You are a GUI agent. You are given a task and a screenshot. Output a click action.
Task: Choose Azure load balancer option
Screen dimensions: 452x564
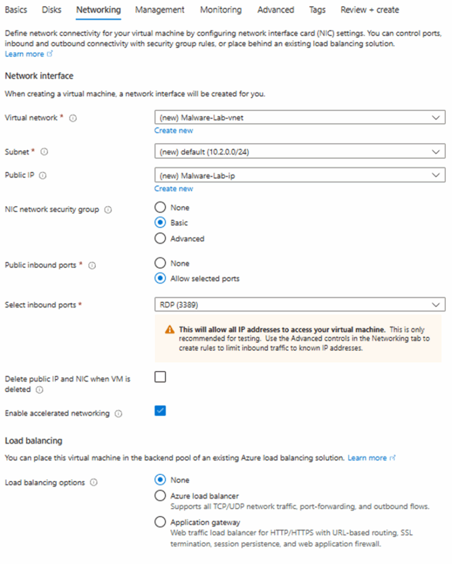[160, 496]
